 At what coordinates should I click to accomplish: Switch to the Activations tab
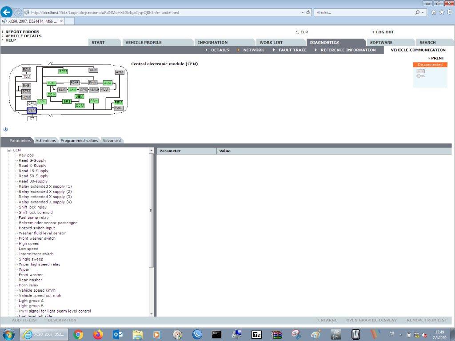pyautogui.click(x=46, y=141)
